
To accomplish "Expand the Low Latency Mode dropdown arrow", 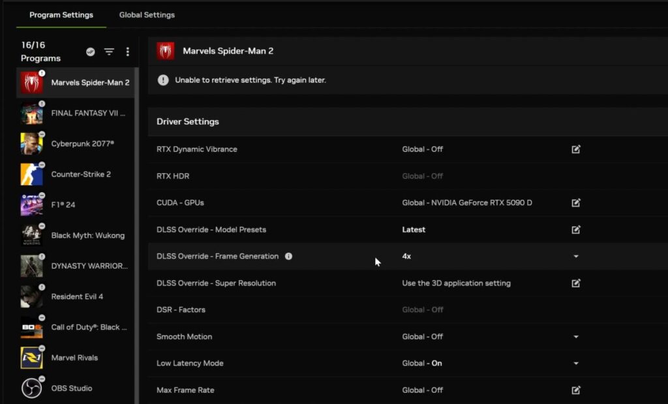I will pos(576,364).
